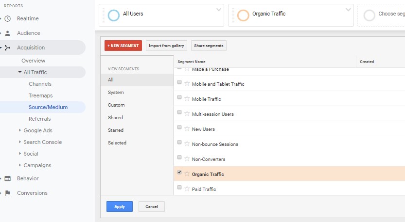405x222 pixels.
Task: Click the gray Choose segment circle
Action: [x=370, y=15]
